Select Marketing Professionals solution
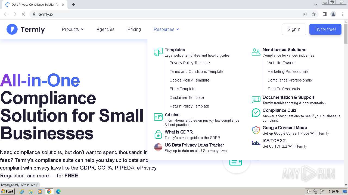This screenshot has width=348, height=195. pos(288,71)
